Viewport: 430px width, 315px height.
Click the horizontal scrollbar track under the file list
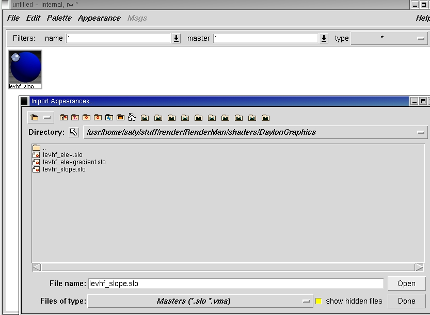coord(228,267)
